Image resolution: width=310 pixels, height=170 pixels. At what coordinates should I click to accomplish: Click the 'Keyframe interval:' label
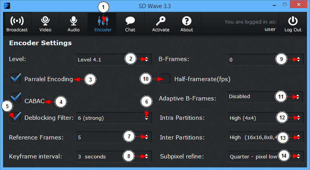(36, 156)
